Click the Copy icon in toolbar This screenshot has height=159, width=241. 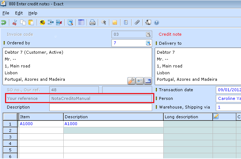coord(23,22)
